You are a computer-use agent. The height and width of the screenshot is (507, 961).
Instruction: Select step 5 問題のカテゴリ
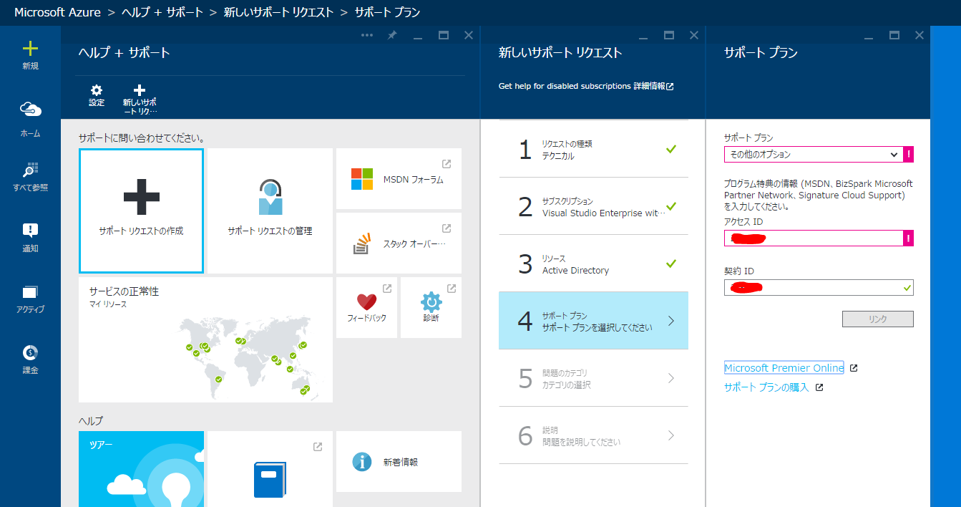[593, 378]
